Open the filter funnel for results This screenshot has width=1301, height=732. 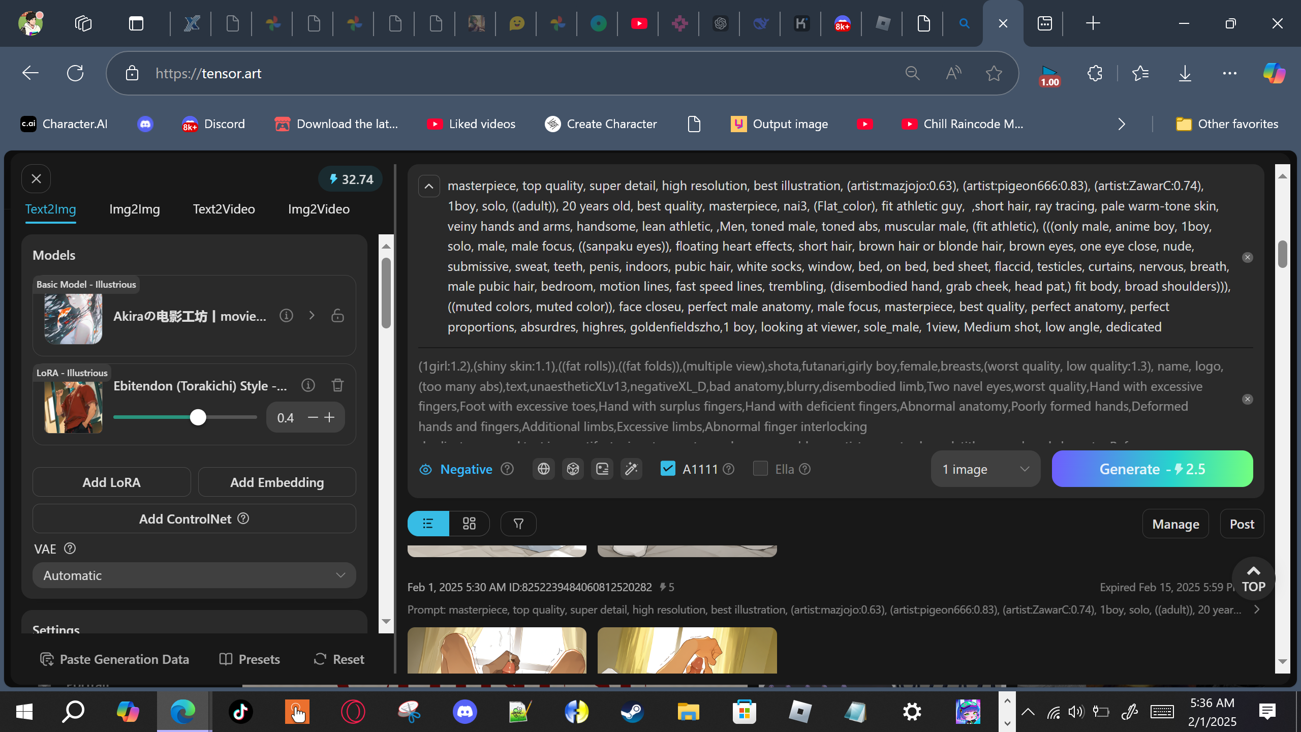[518, 524]
